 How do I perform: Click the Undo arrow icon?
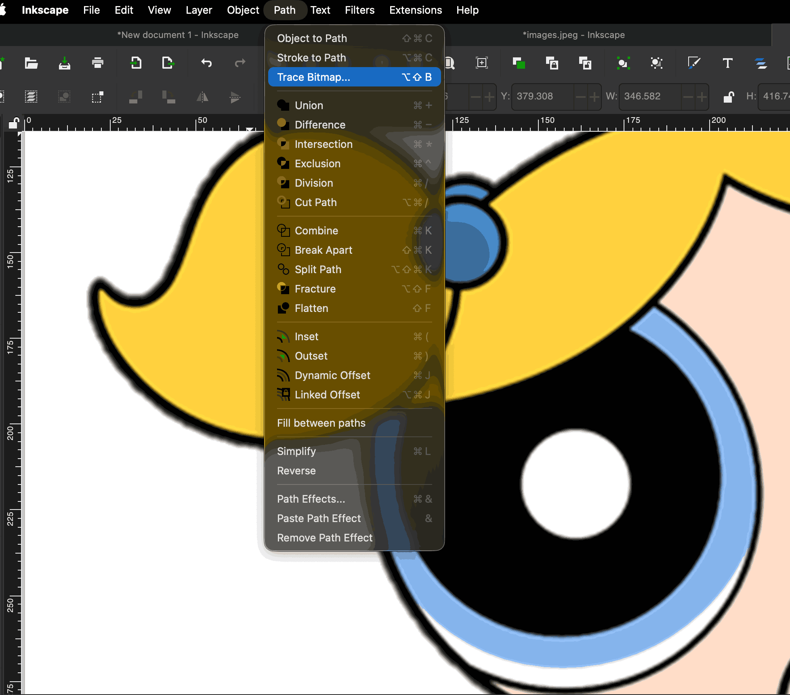[206, 63]
